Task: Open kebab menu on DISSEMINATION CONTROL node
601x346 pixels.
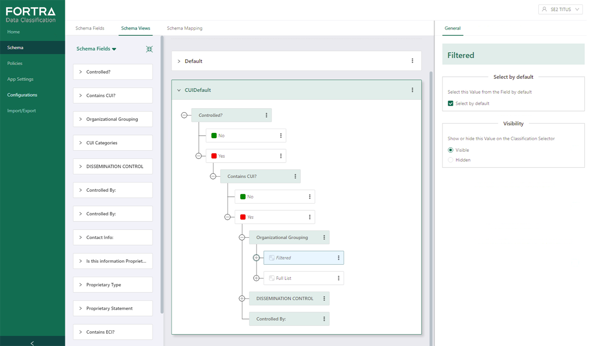Action: [324, 298]
